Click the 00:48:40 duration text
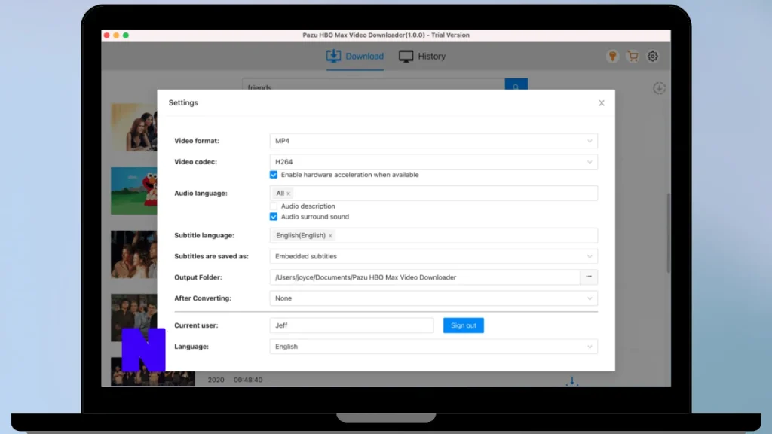The height and width of the screenshot is (434, 772). tap(248, 380)
